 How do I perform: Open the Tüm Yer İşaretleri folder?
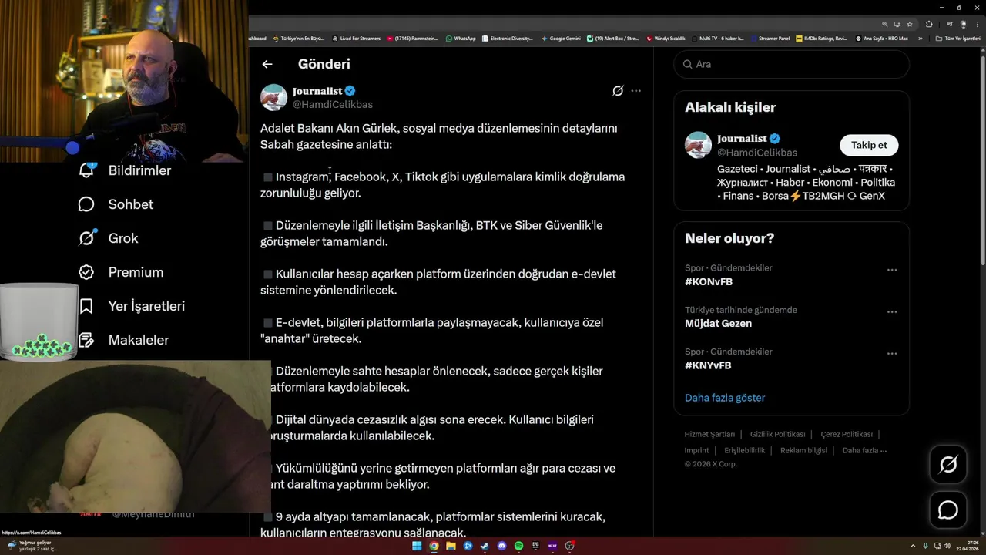[958, 39]
